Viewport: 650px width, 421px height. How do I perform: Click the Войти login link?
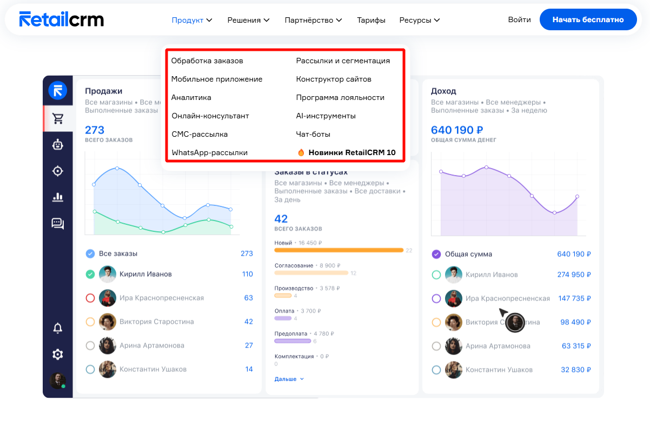click(x=520, y=19)
